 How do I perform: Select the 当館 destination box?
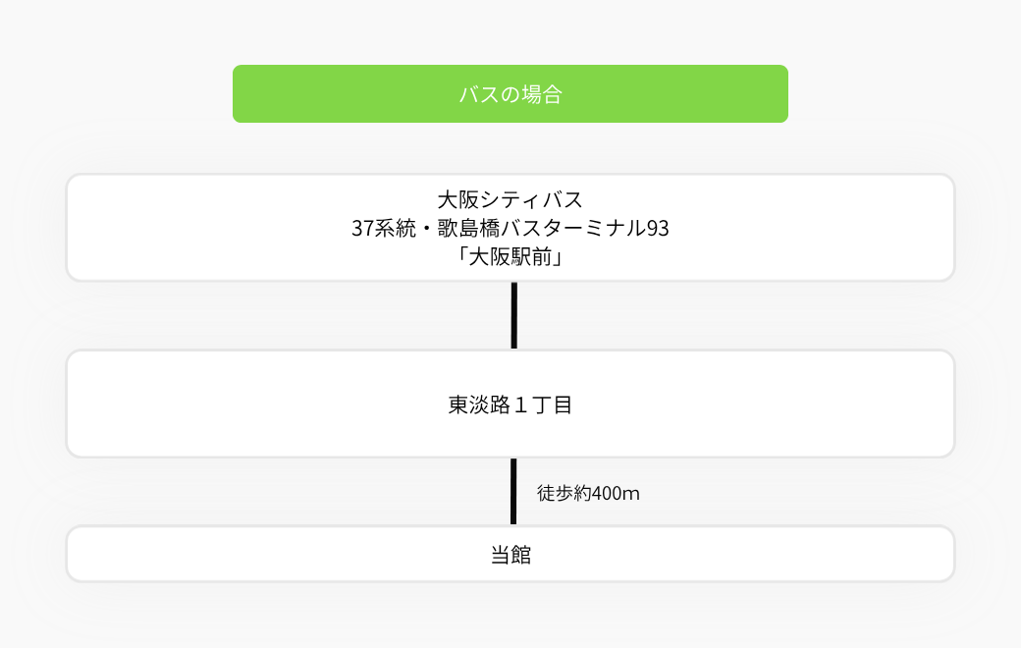pos(510,554)
